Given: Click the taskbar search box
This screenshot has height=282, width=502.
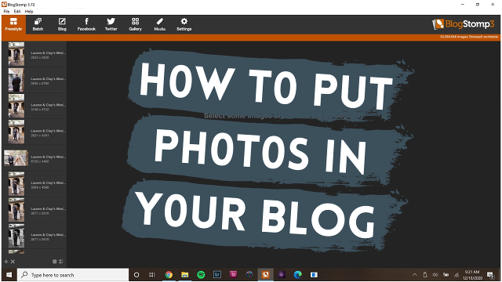Looking at the screenshot, I should [73, 275].
